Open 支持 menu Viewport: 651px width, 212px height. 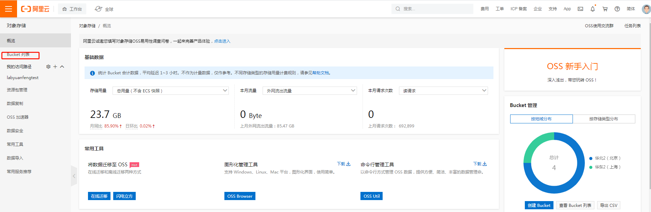(x=553, y=9)
